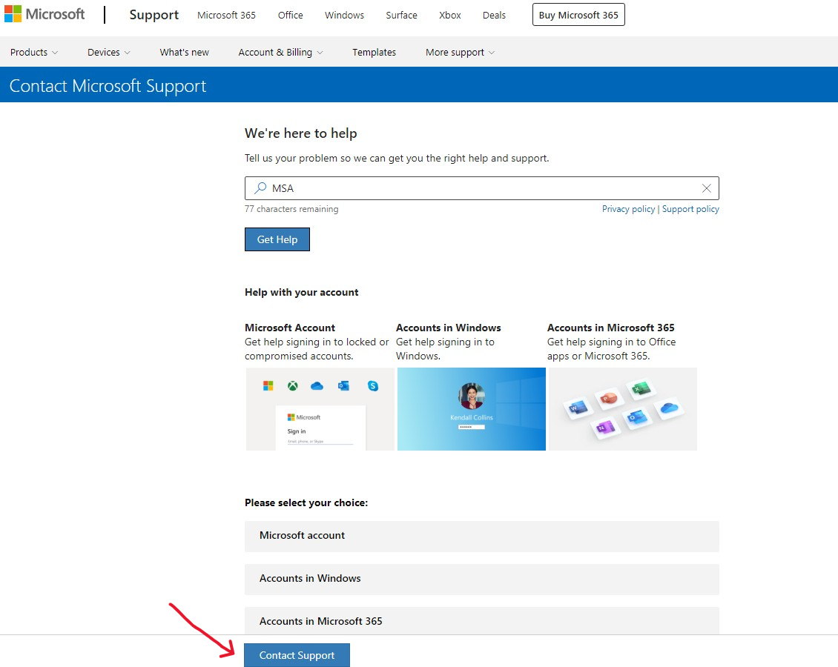
Task: Open the Support policy link
Action: (x=690, y=209)
